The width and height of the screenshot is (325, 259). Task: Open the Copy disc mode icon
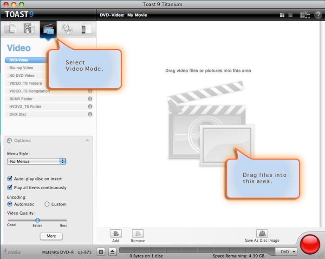coord(67,29)
